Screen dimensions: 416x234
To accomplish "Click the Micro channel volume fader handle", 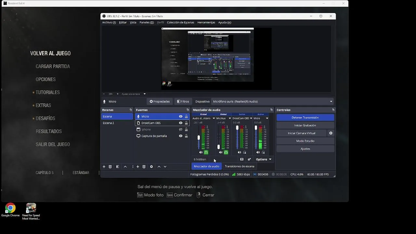I will pos(256,128).
